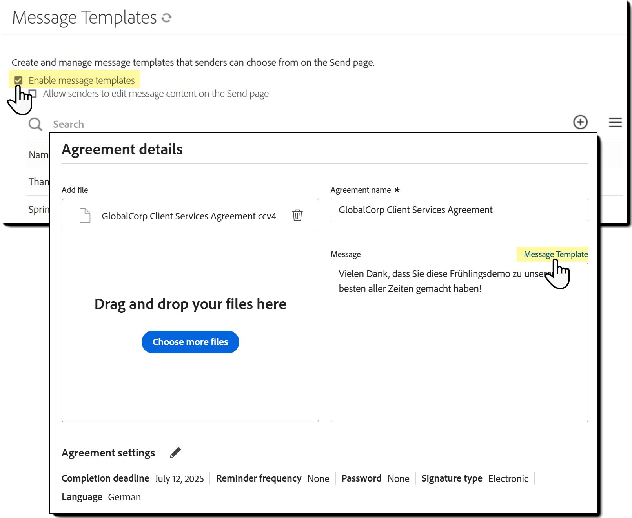Click the Agreement details heading
The height and width of the screenshot is (518, 632).
click(x=122, y=149)
